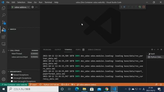
Task: Switch to OUTPUT tab
Action: point(58,50)
